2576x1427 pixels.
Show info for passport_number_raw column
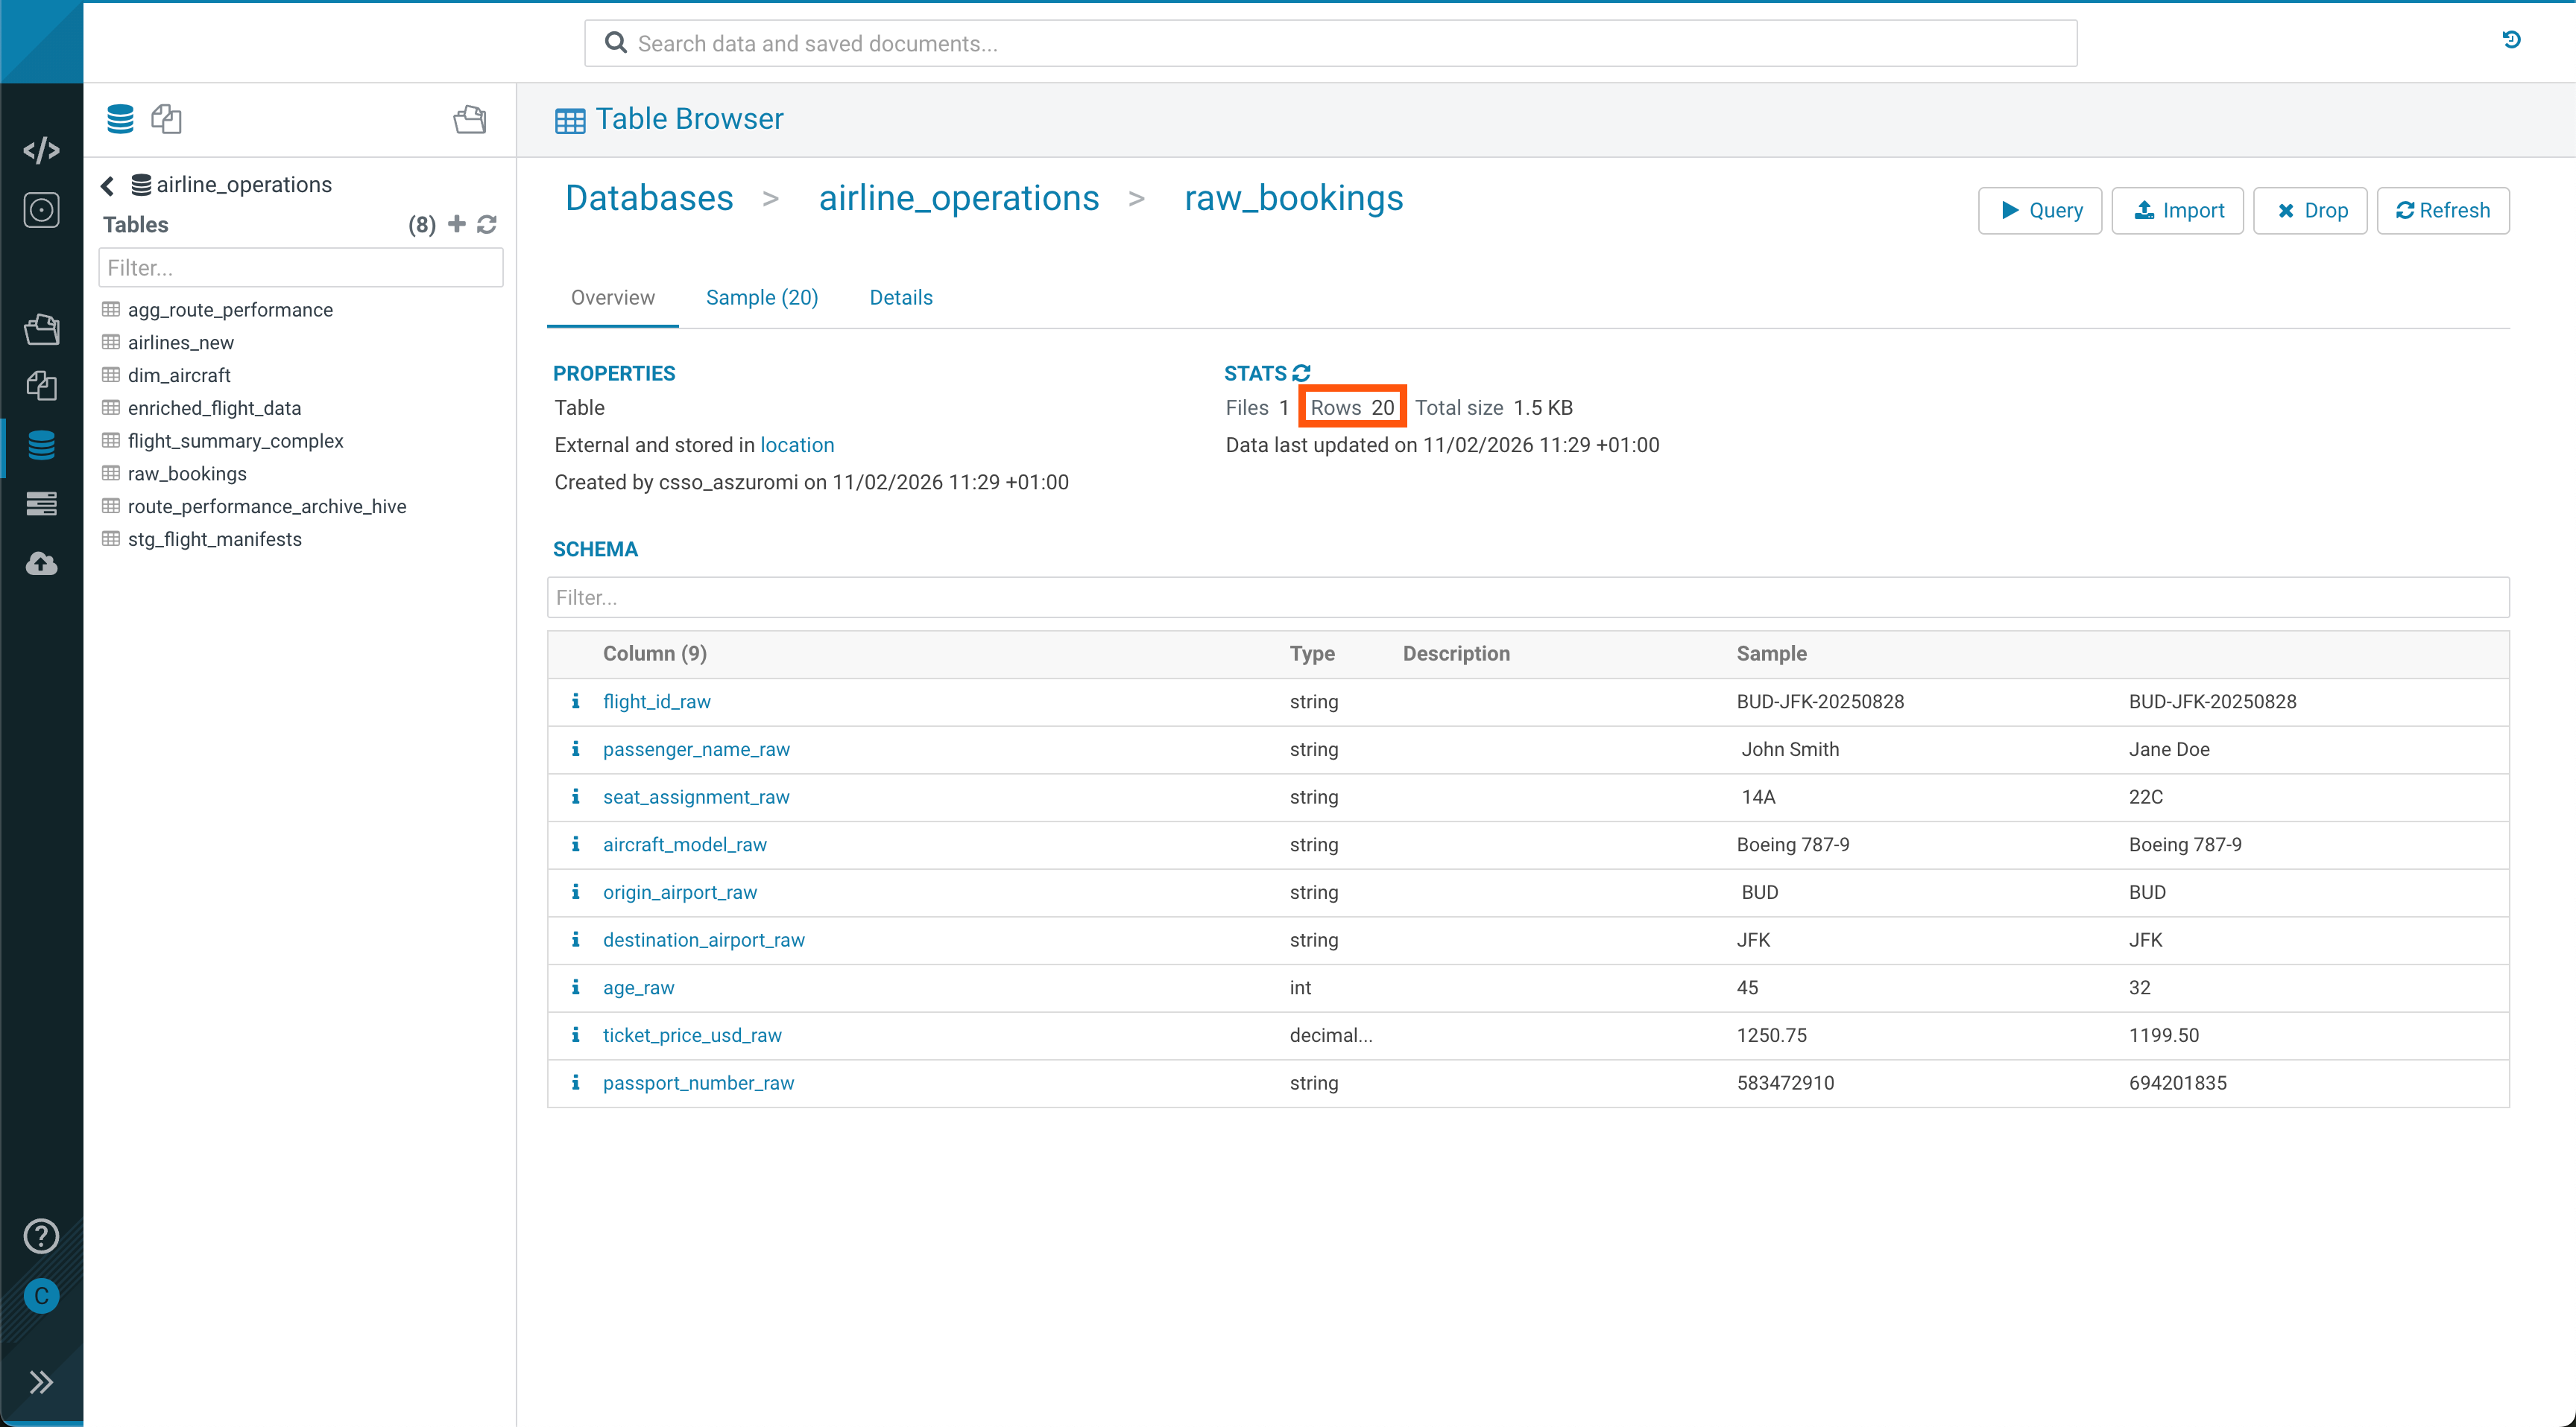(x=575, y=1082)
